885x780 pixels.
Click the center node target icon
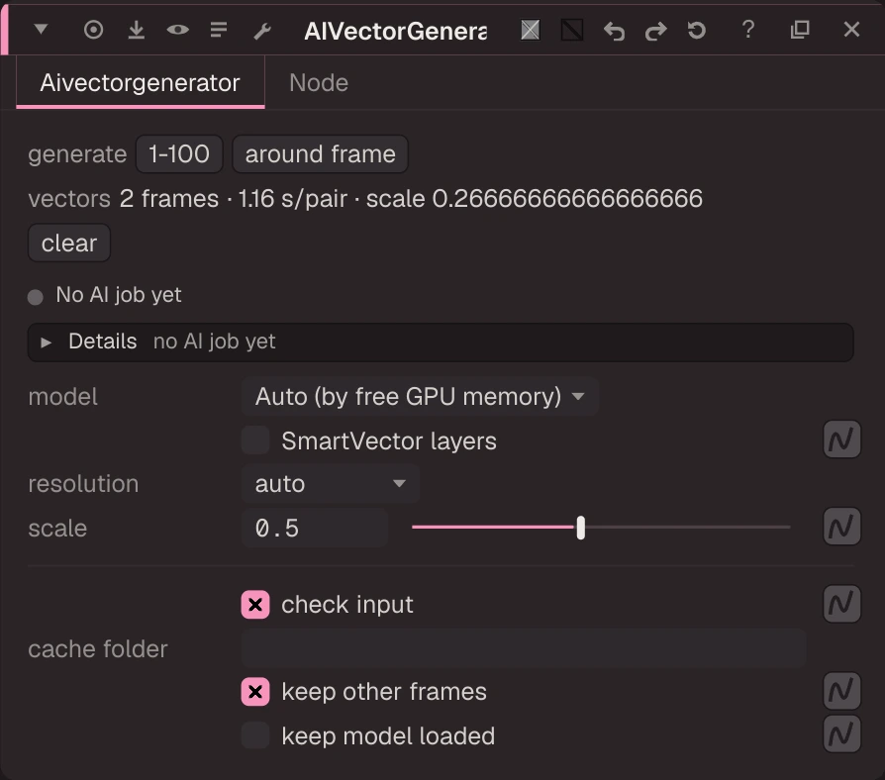pos(93,30)
